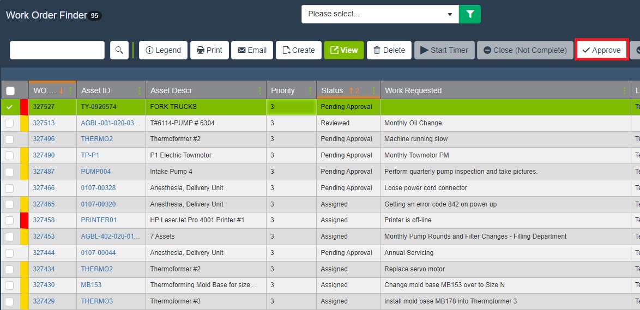
Task: Open the 'Please select...' dropdown
Action: click(380, 14)
